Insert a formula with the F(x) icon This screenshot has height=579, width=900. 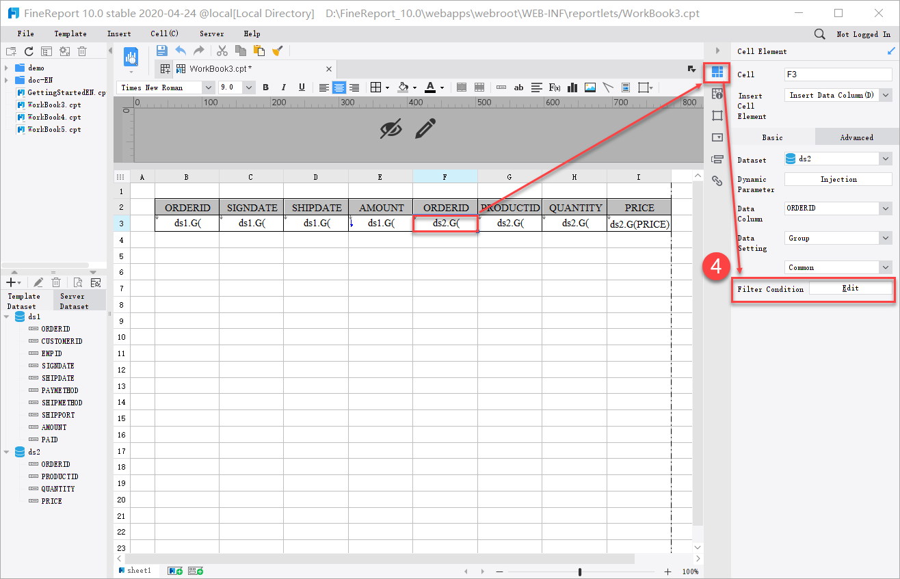pyautogui.click(x=555, y=87)
